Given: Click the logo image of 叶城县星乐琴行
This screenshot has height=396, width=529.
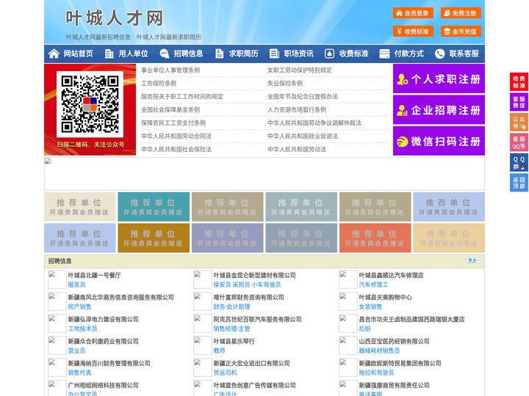Looking at the screenshot, I should tap(203, 345).
